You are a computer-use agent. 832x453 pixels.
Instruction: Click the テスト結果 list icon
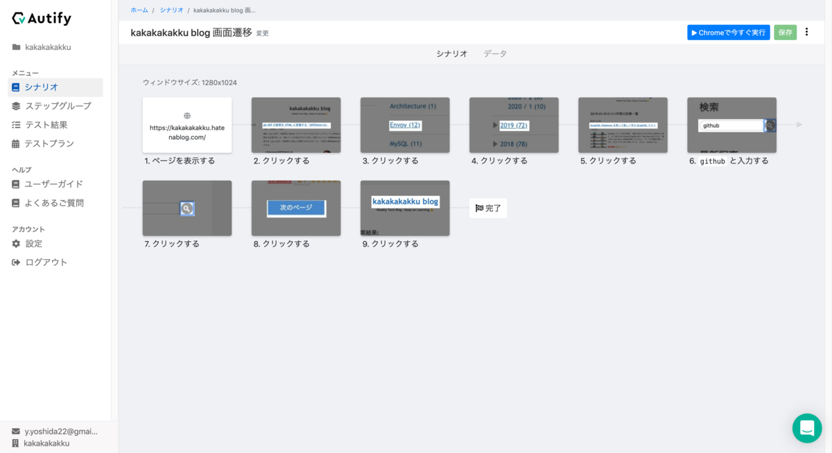(16, 125)
